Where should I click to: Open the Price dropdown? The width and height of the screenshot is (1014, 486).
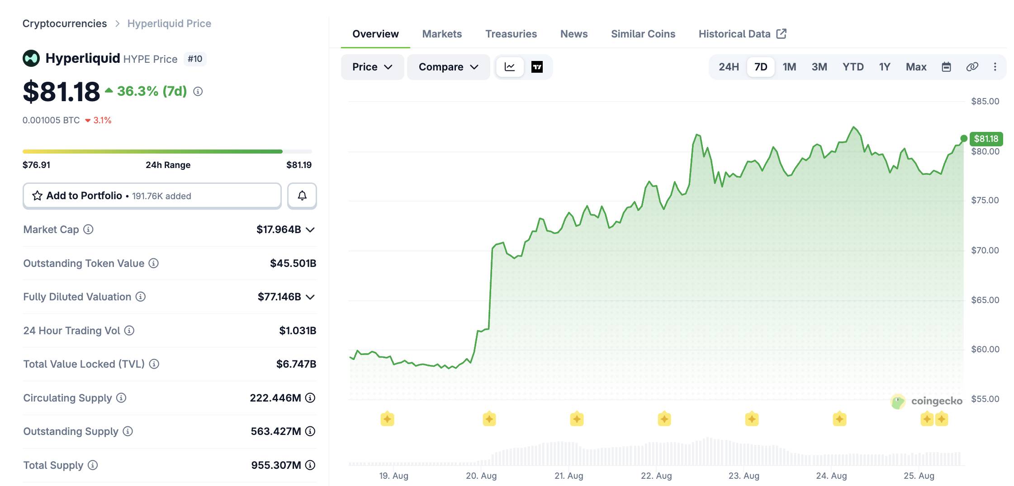click(x=372, y=67)
